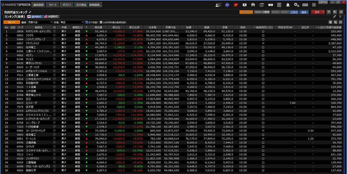Open the settings gears icon
Viewport: 347px width, 174px height.
tap(296, 5)
